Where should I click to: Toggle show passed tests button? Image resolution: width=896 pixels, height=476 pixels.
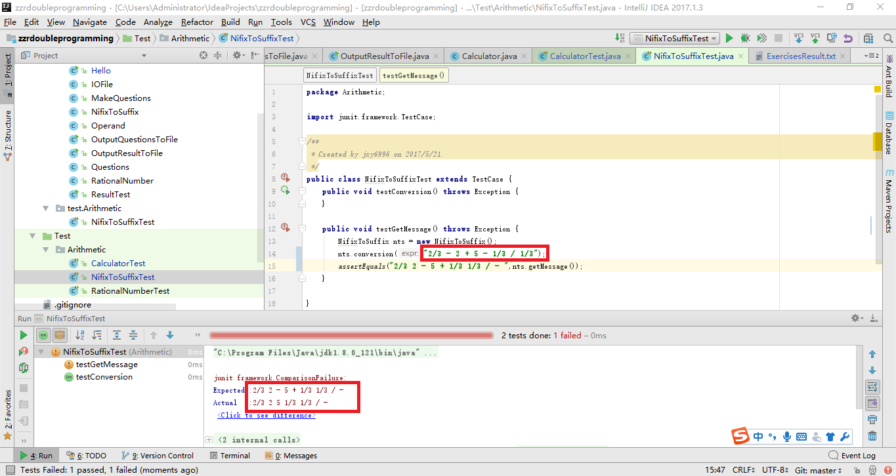pos(43,335)
